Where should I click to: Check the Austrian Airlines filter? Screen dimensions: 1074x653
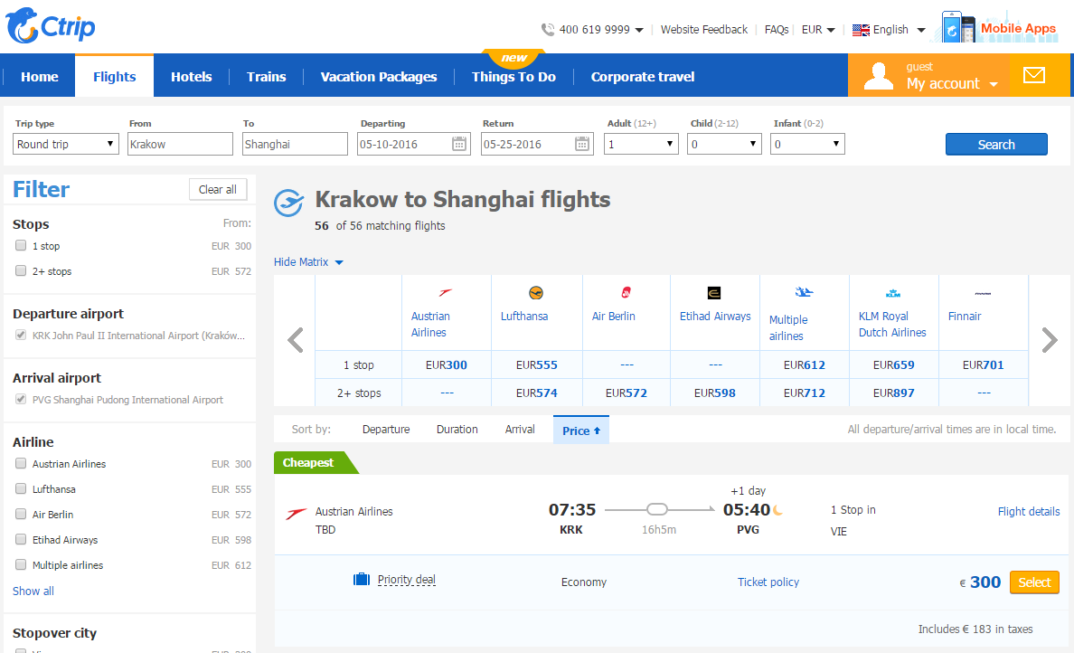point(21,463)
